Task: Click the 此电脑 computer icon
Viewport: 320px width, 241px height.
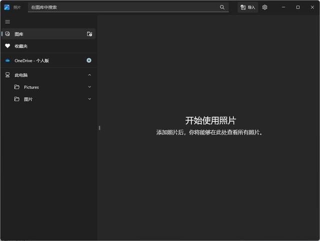Action: [7, 75]
